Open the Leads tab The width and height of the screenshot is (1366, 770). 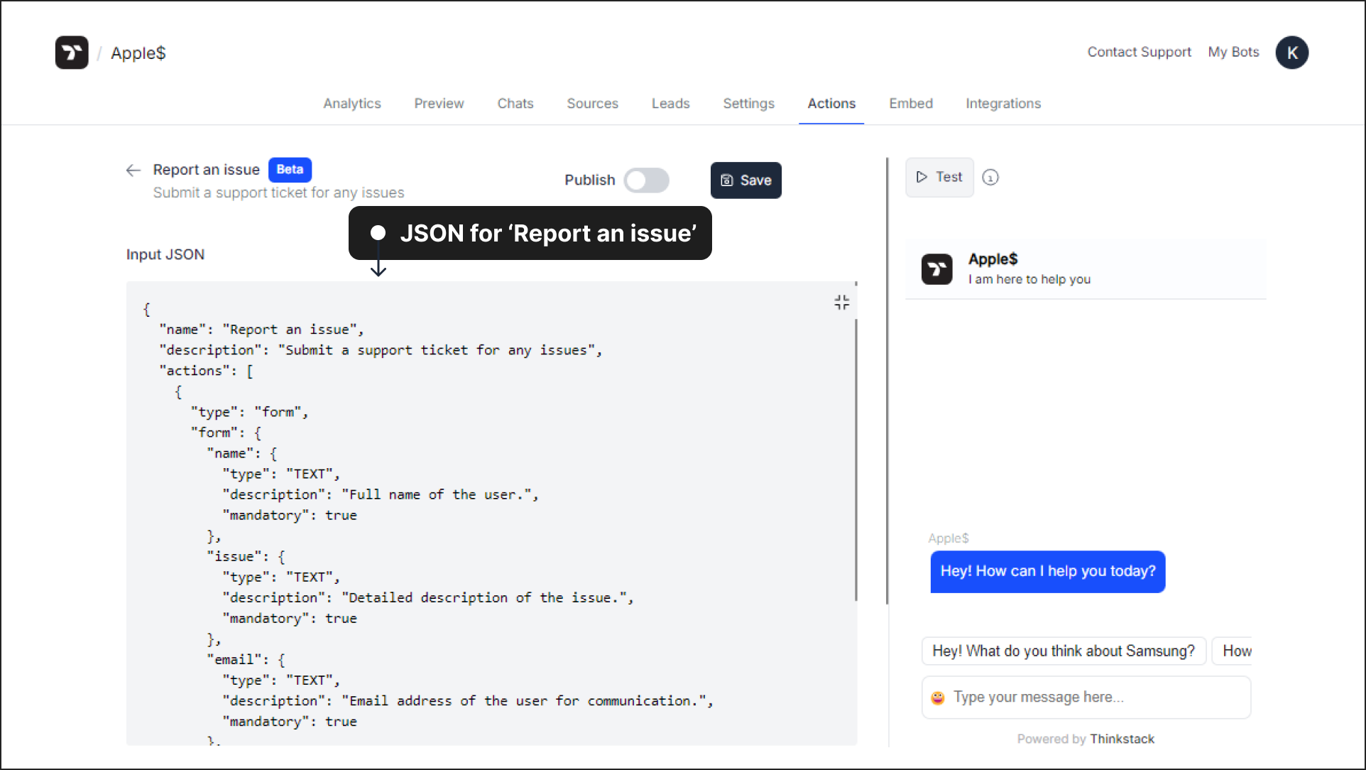click(671, 104)
